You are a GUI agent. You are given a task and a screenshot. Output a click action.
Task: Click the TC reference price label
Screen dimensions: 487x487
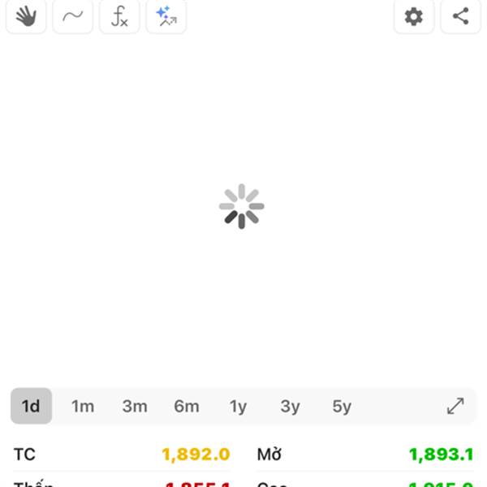25,455
